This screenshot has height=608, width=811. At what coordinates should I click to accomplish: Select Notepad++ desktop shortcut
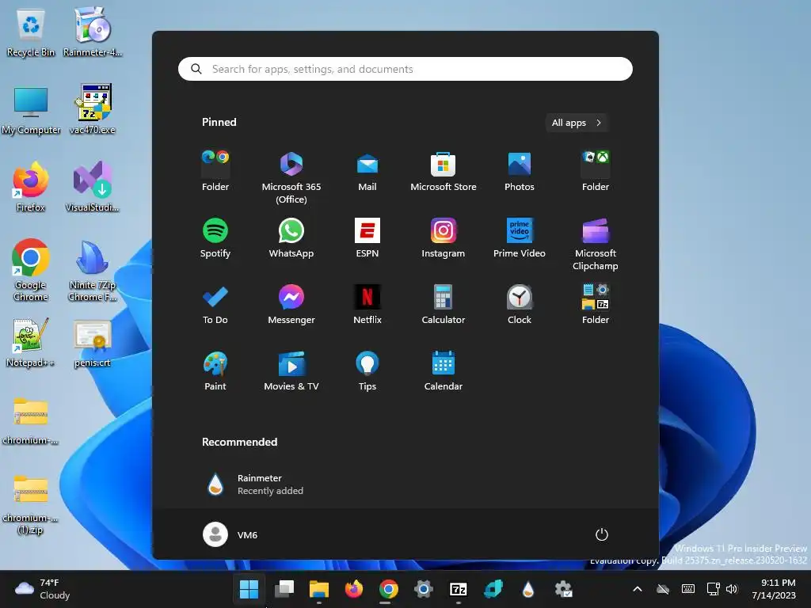click(x=31, y=343)
